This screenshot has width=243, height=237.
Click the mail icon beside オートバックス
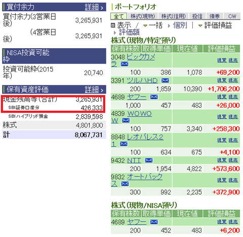pyautogui.click(x=125, y=184)
